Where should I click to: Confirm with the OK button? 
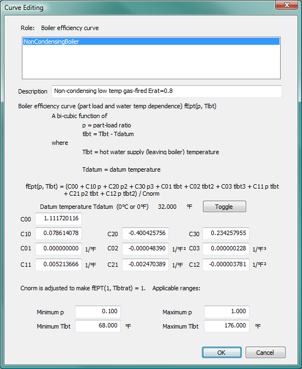[x=222, y=352]
